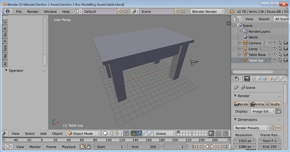This screenshot has height=152, width=290.
Task: Play the animation forward
Action: tap(213, 147)
